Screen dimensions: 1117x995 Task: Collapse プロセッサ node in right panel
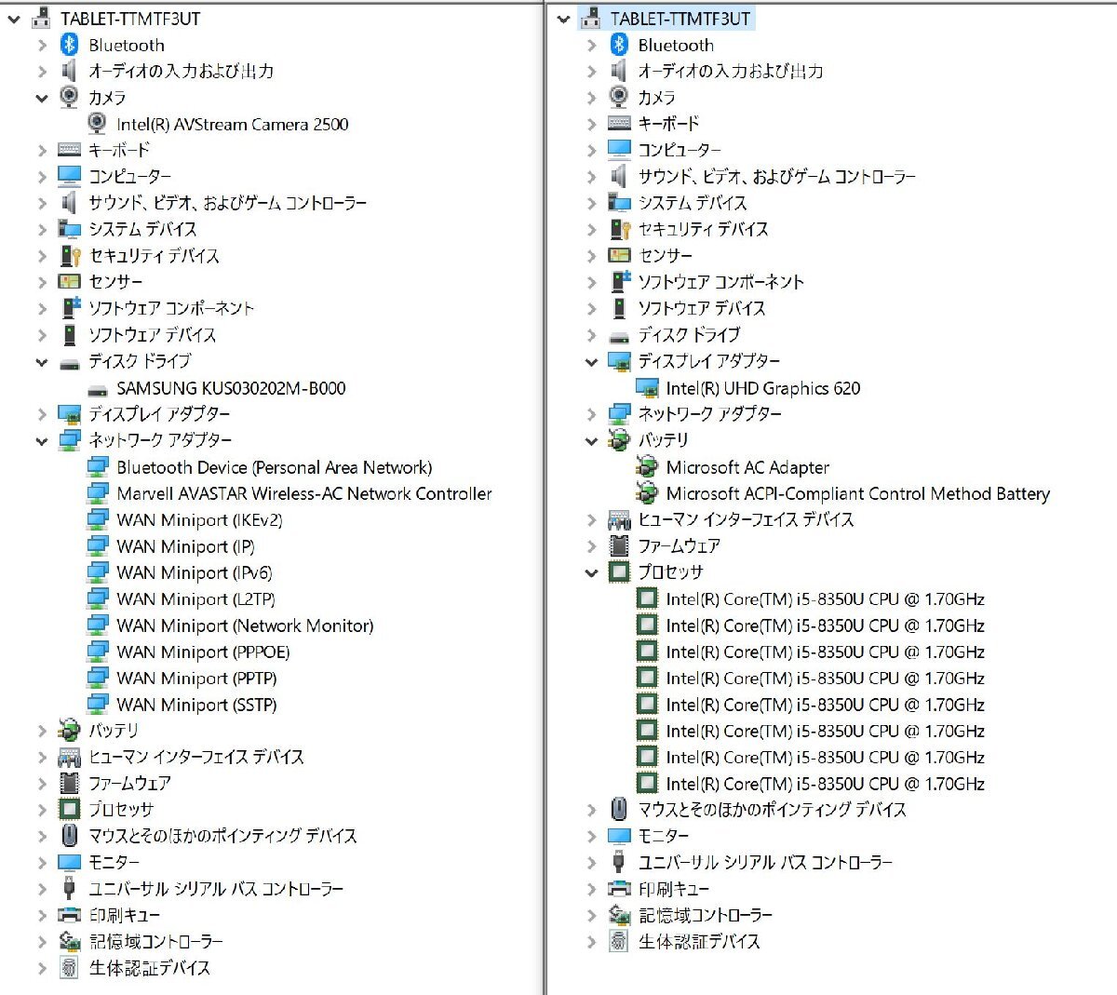tap(591, 573)
